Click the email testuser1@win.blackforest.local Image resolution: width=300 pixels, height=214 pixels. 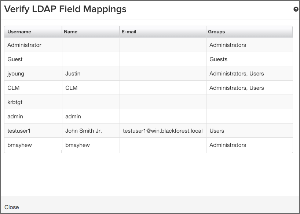(163, 130)
